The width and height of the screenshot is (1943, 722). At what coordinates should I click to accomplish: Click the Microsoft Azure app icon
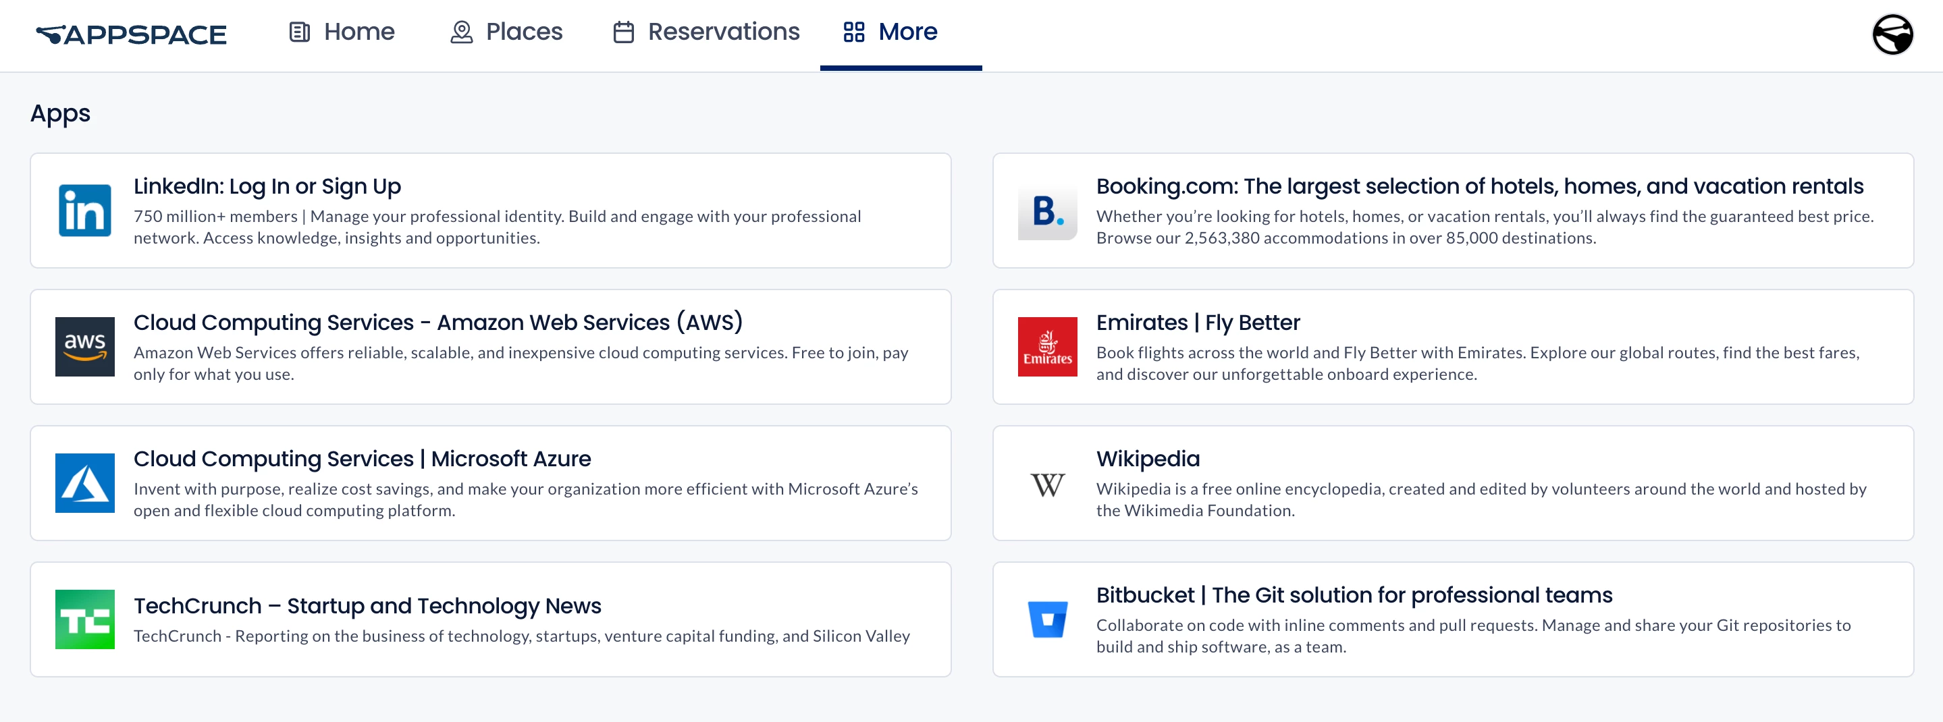(x=84, y=483)
